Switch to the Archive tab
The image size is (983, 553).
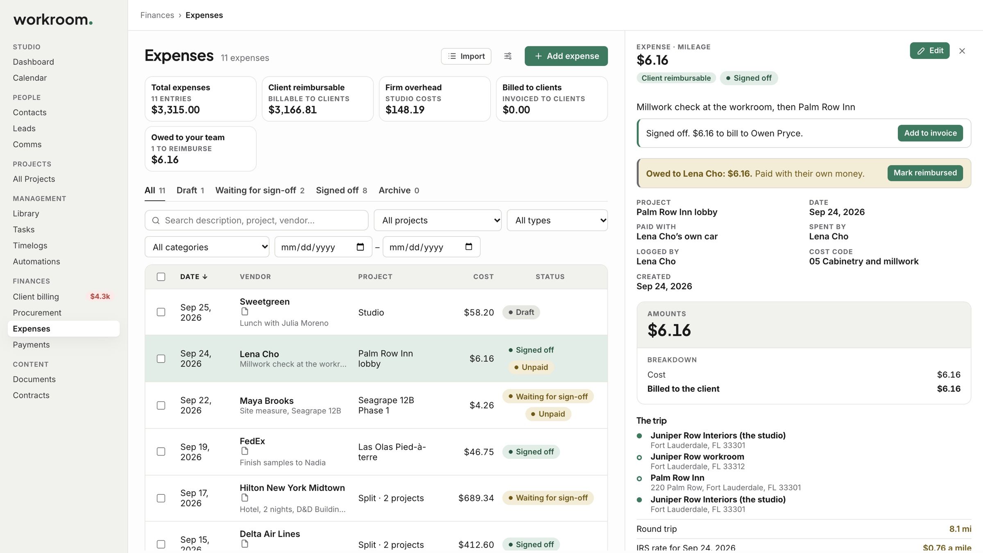point(399,190)
